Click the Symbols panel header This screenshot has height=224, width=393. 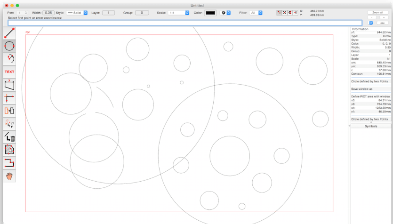pyautogui.click(x=371, y=126)
